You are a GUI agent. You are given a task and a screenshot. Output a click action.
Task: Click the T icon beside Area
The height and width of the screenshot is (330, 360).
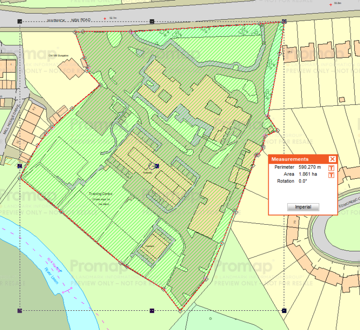(x=331, y=175)
